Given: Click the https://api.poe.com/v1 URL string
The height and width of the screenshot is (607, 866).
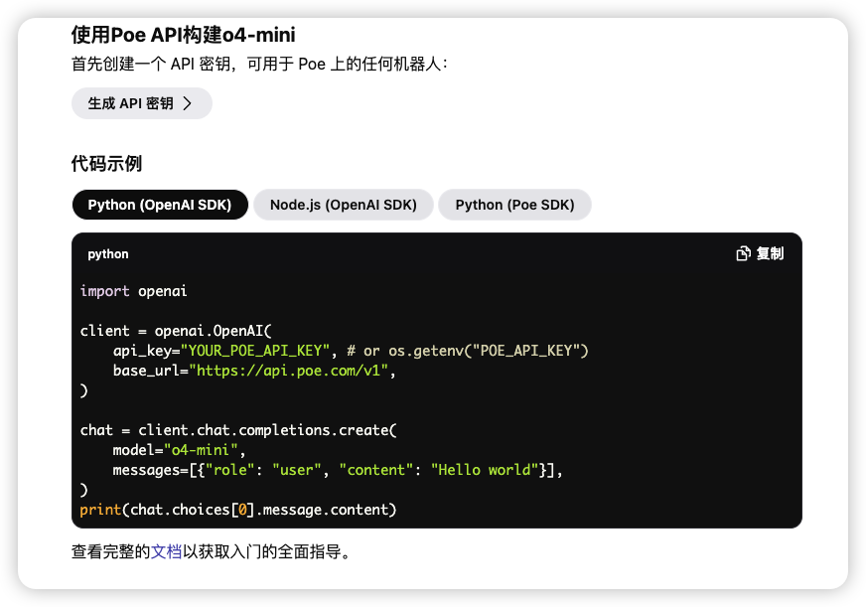Looking at the screenshot, I should [x=289, y=371].
